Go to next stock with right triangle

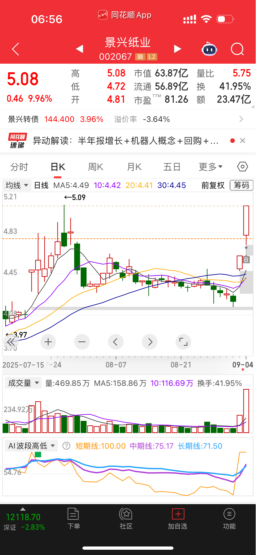[178, 49]
